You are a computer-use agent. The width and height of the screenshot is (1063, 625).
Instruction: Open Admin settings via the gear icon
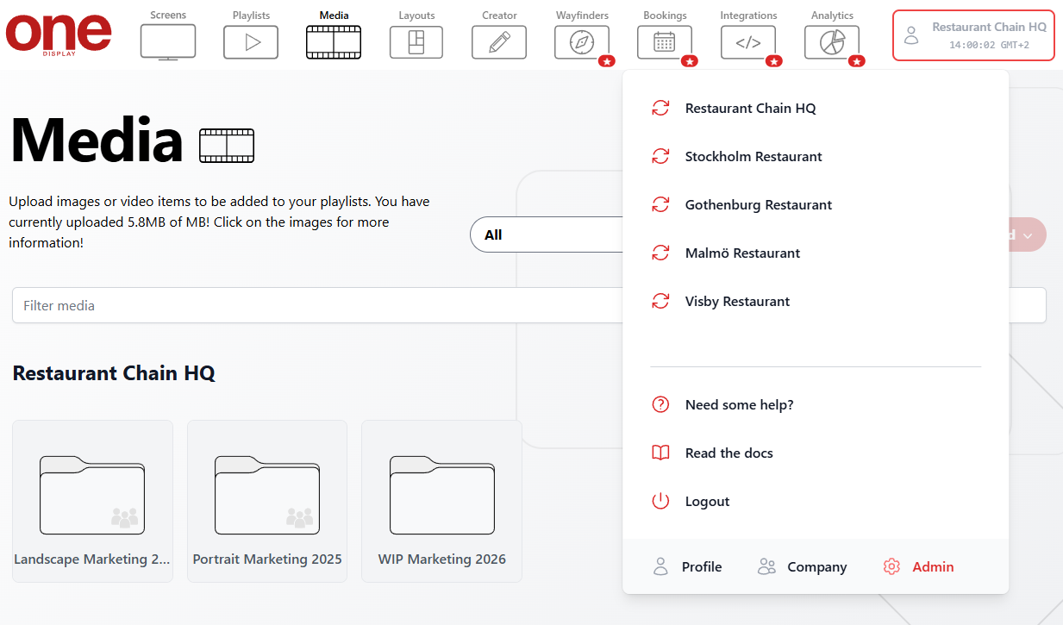point(891,566)
